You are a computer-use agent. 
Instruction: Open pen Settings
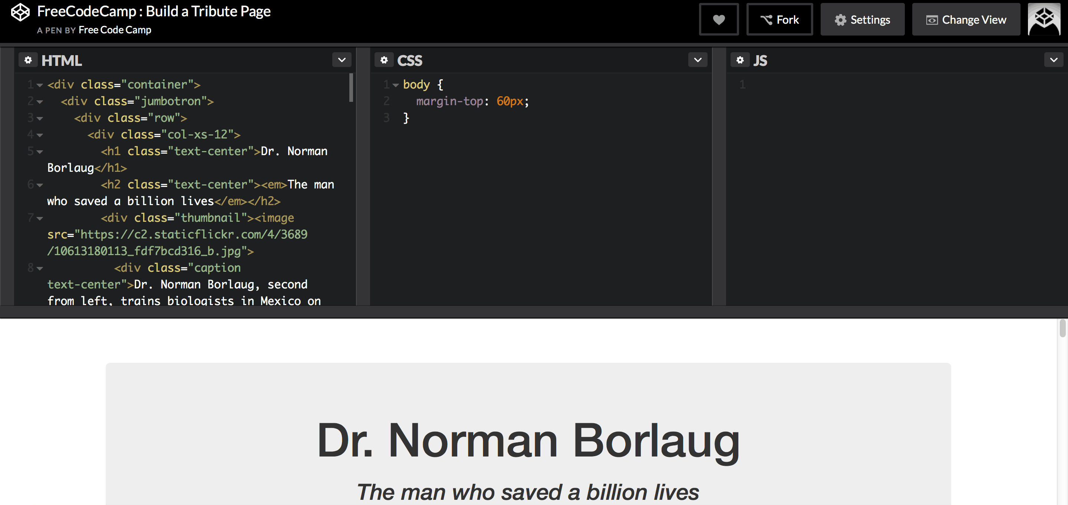862,20
